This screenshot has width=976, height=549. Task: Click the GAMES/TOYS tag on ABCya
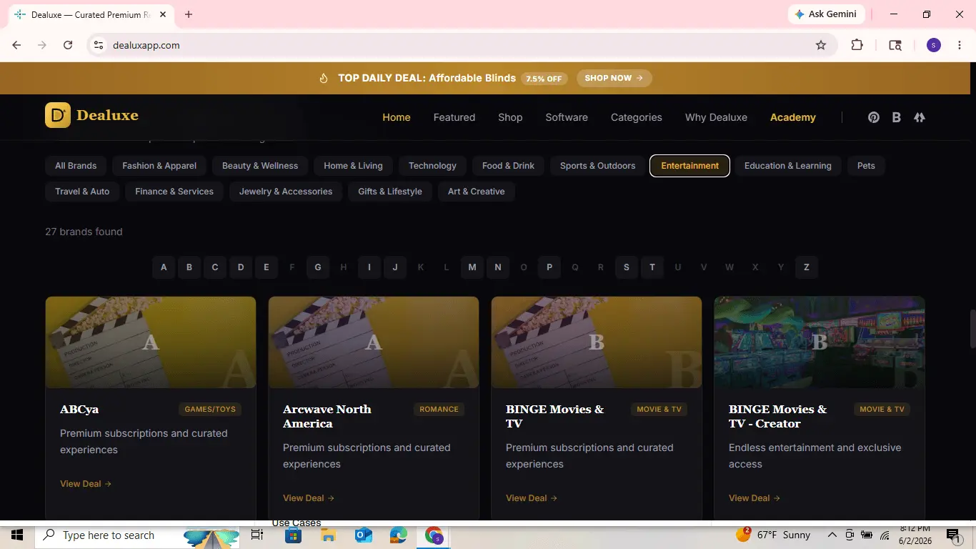[x=210, y=410]
